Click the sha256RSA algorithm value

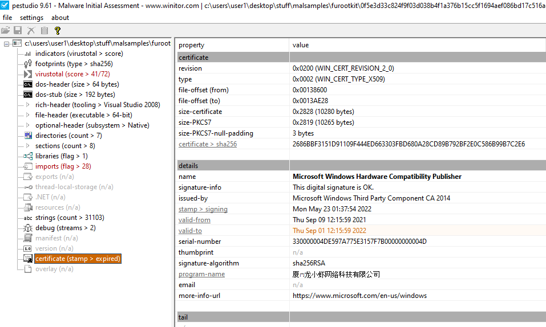pyautogui.click(x=309, y=263)
